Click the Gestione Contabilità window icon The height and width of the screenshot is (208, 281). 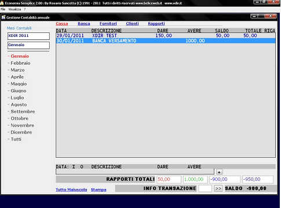click(x=3, y=17)
